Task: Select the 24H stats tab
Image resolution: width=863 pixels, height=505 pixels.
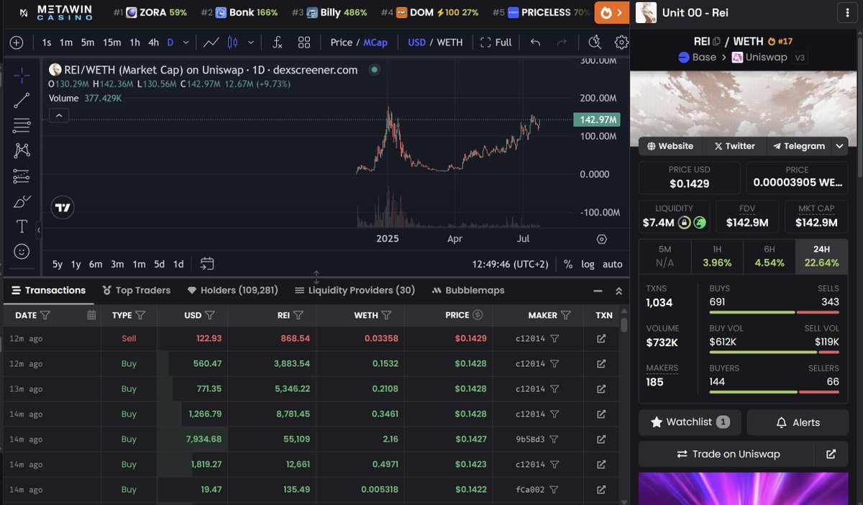Action: [822, 255]
